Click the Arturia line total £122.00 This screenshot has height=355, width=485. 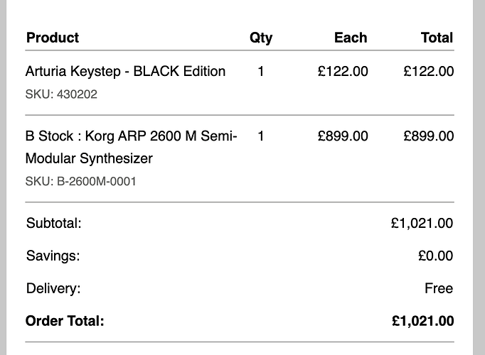429,71
